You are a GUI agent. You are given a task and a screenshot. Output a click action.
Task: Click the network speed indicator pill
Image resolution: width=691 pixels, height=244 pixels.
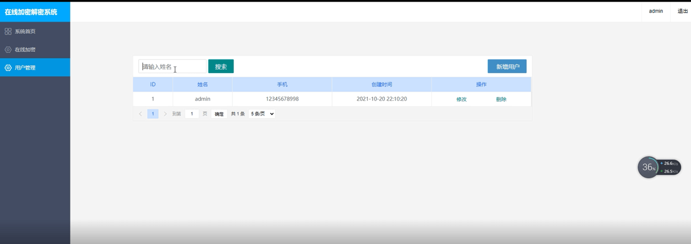tap(670, 167)
